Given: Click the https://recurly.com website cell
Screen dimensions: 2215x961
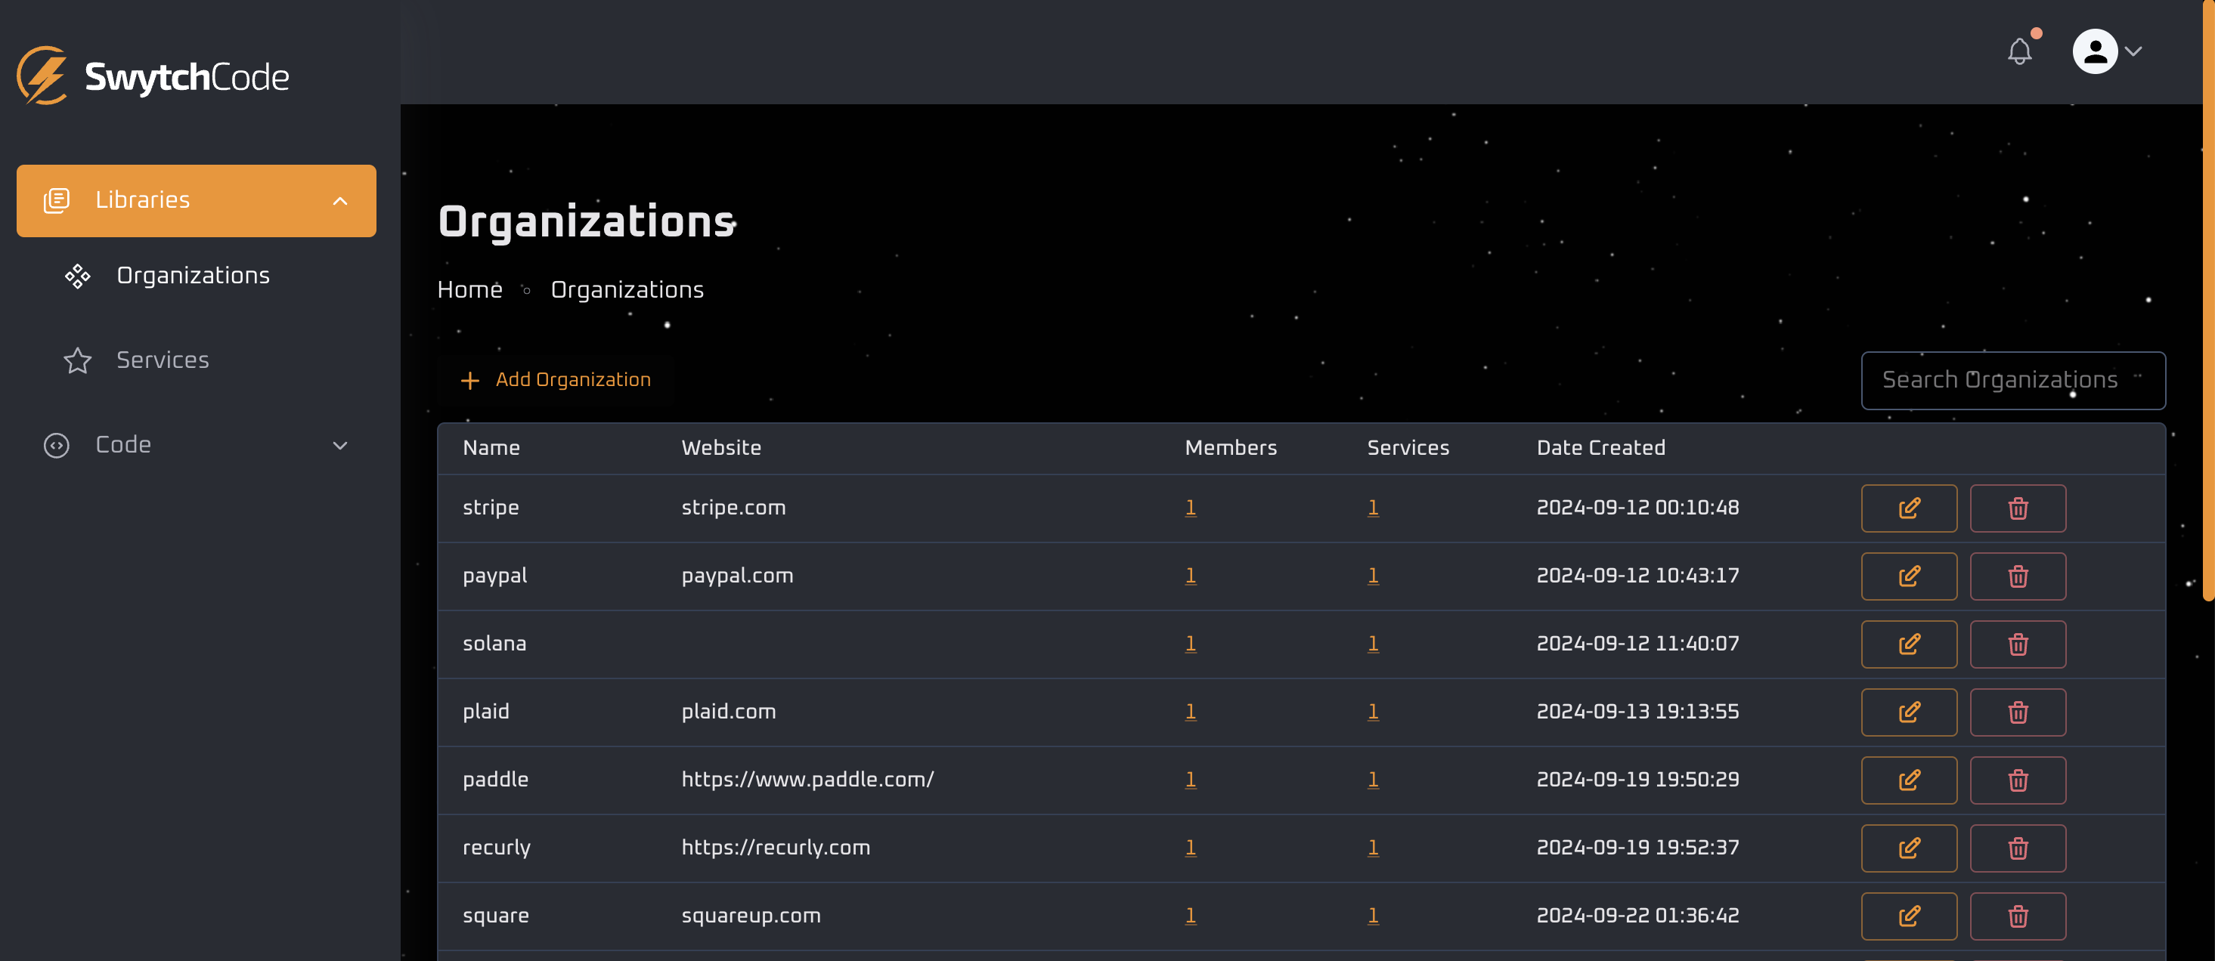Looking at the screenshot, I should (x=776, y=847).
